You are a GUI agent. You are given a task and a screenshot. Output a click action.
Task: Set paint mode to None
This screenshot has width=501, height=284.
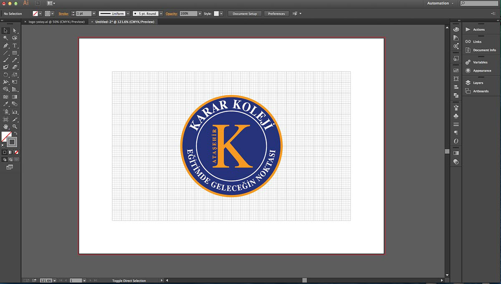pos(16,153)
